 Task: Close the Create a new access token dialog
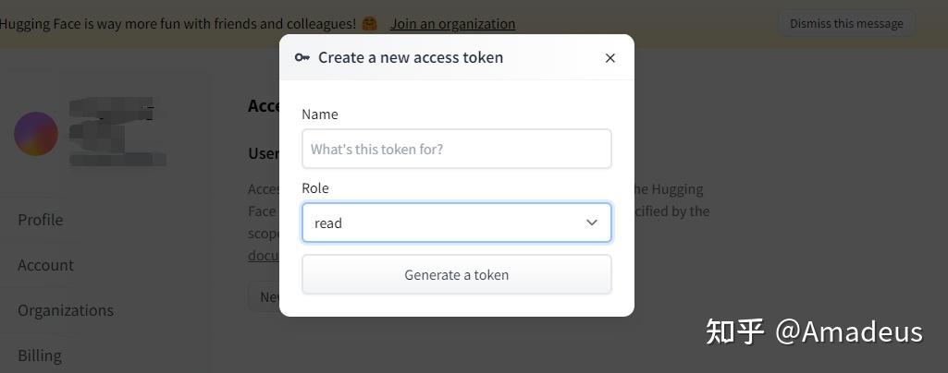pyautogui.click(x=610, y=58)
